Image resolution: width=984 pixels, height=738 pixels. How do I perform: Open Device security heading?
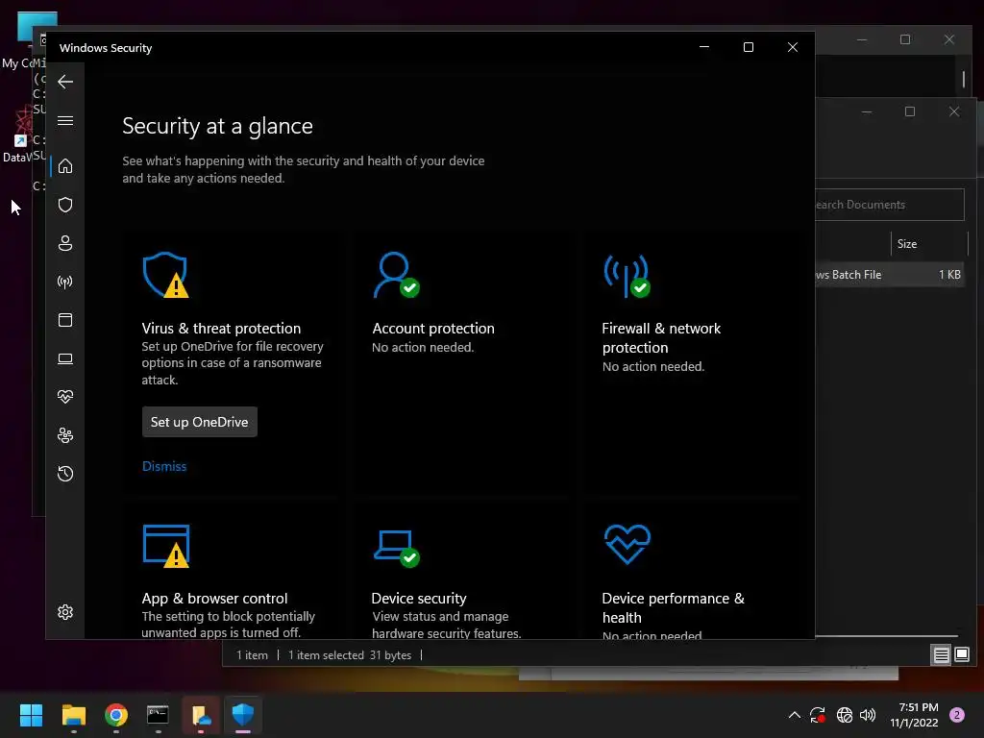419,598
